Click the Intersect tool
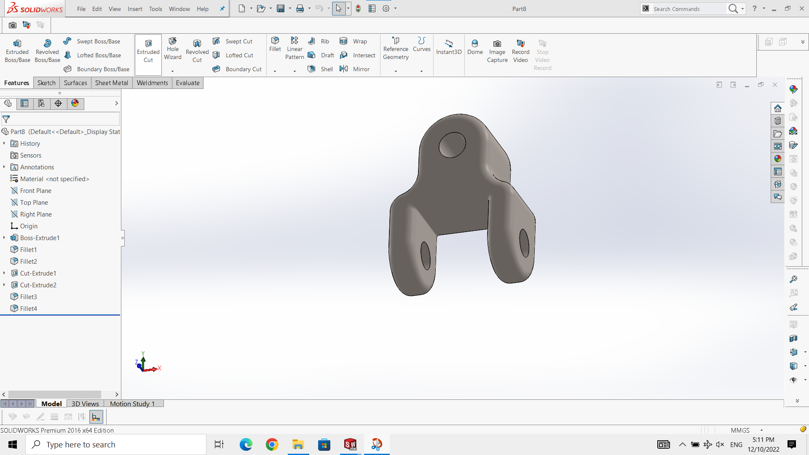Viewport: 809px width, 455px height. click(x=358, y=55)
